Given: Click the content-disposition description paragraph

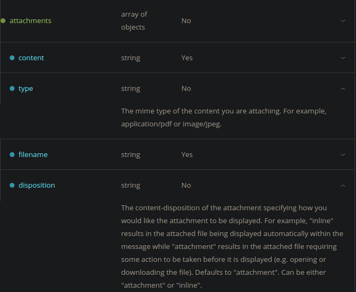Looking at the screenshot, I should click(232, 247).
